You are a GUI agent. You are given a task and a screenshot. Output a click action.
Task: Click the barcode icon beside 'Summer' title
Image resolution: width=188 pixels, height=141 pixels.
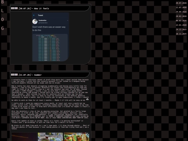(14, 75)
